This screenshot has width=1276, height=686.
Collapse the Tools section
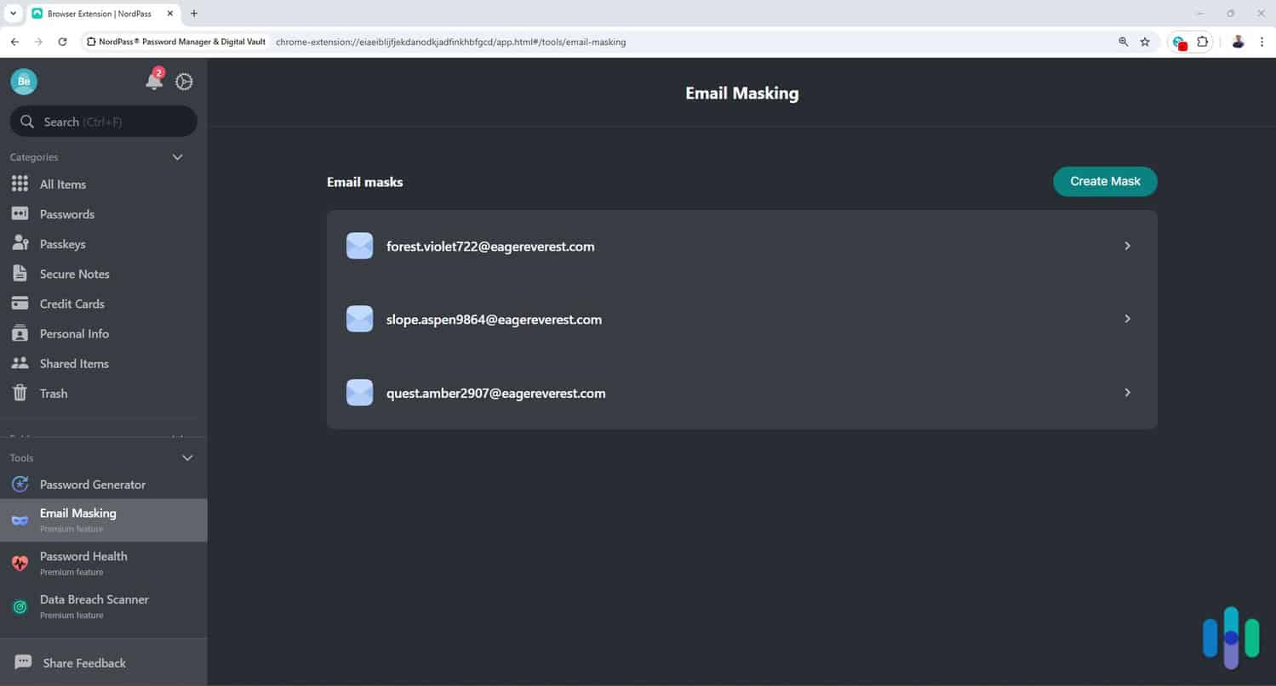[x=186, y=457]
